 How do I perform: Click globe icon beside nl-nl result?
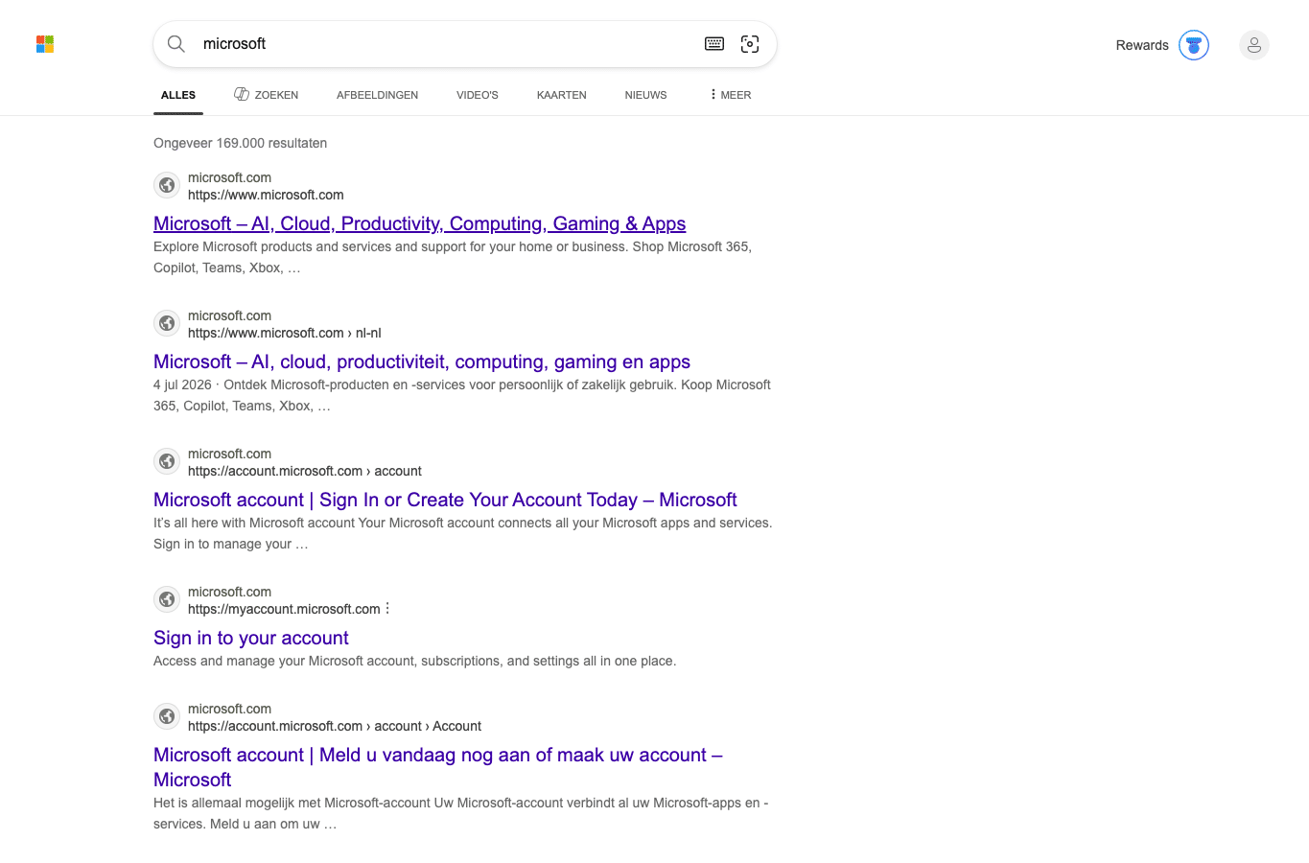[167, 323]
